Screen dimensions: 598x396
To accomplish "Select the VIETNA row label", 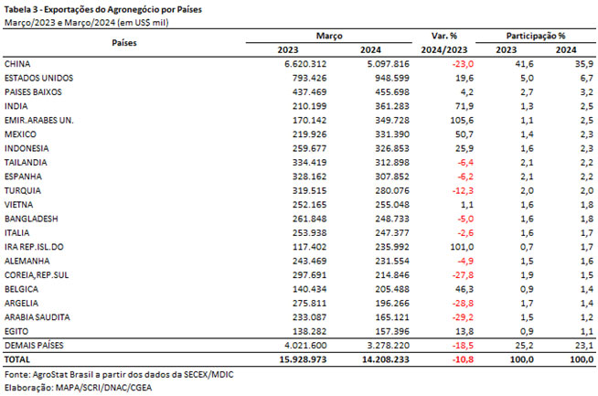I will (x=18, y=205).
